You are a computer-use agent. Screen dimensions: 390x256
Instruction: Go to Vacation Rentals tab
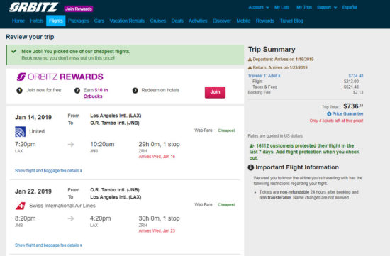127,21
